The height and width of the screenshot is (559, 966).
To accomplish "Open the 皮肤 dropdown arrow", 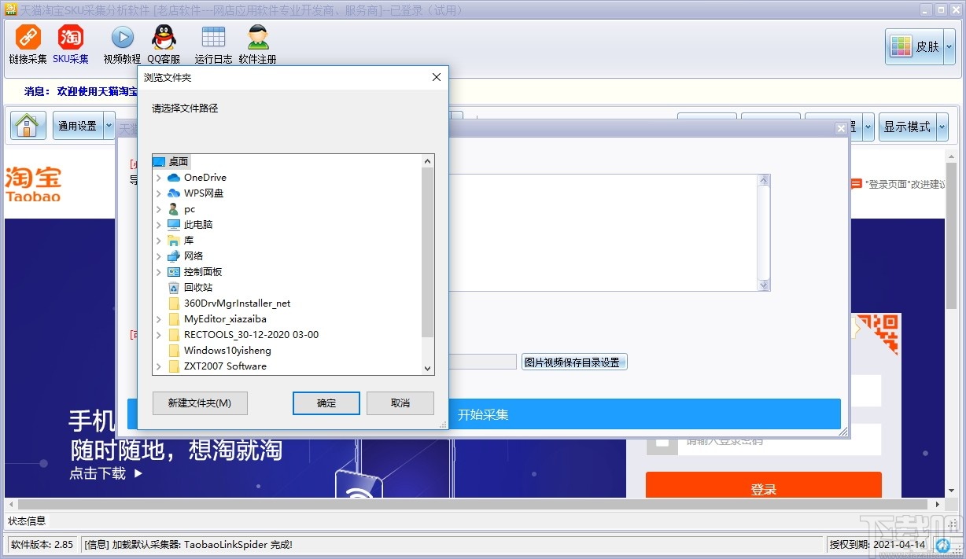I will (949, 46).
